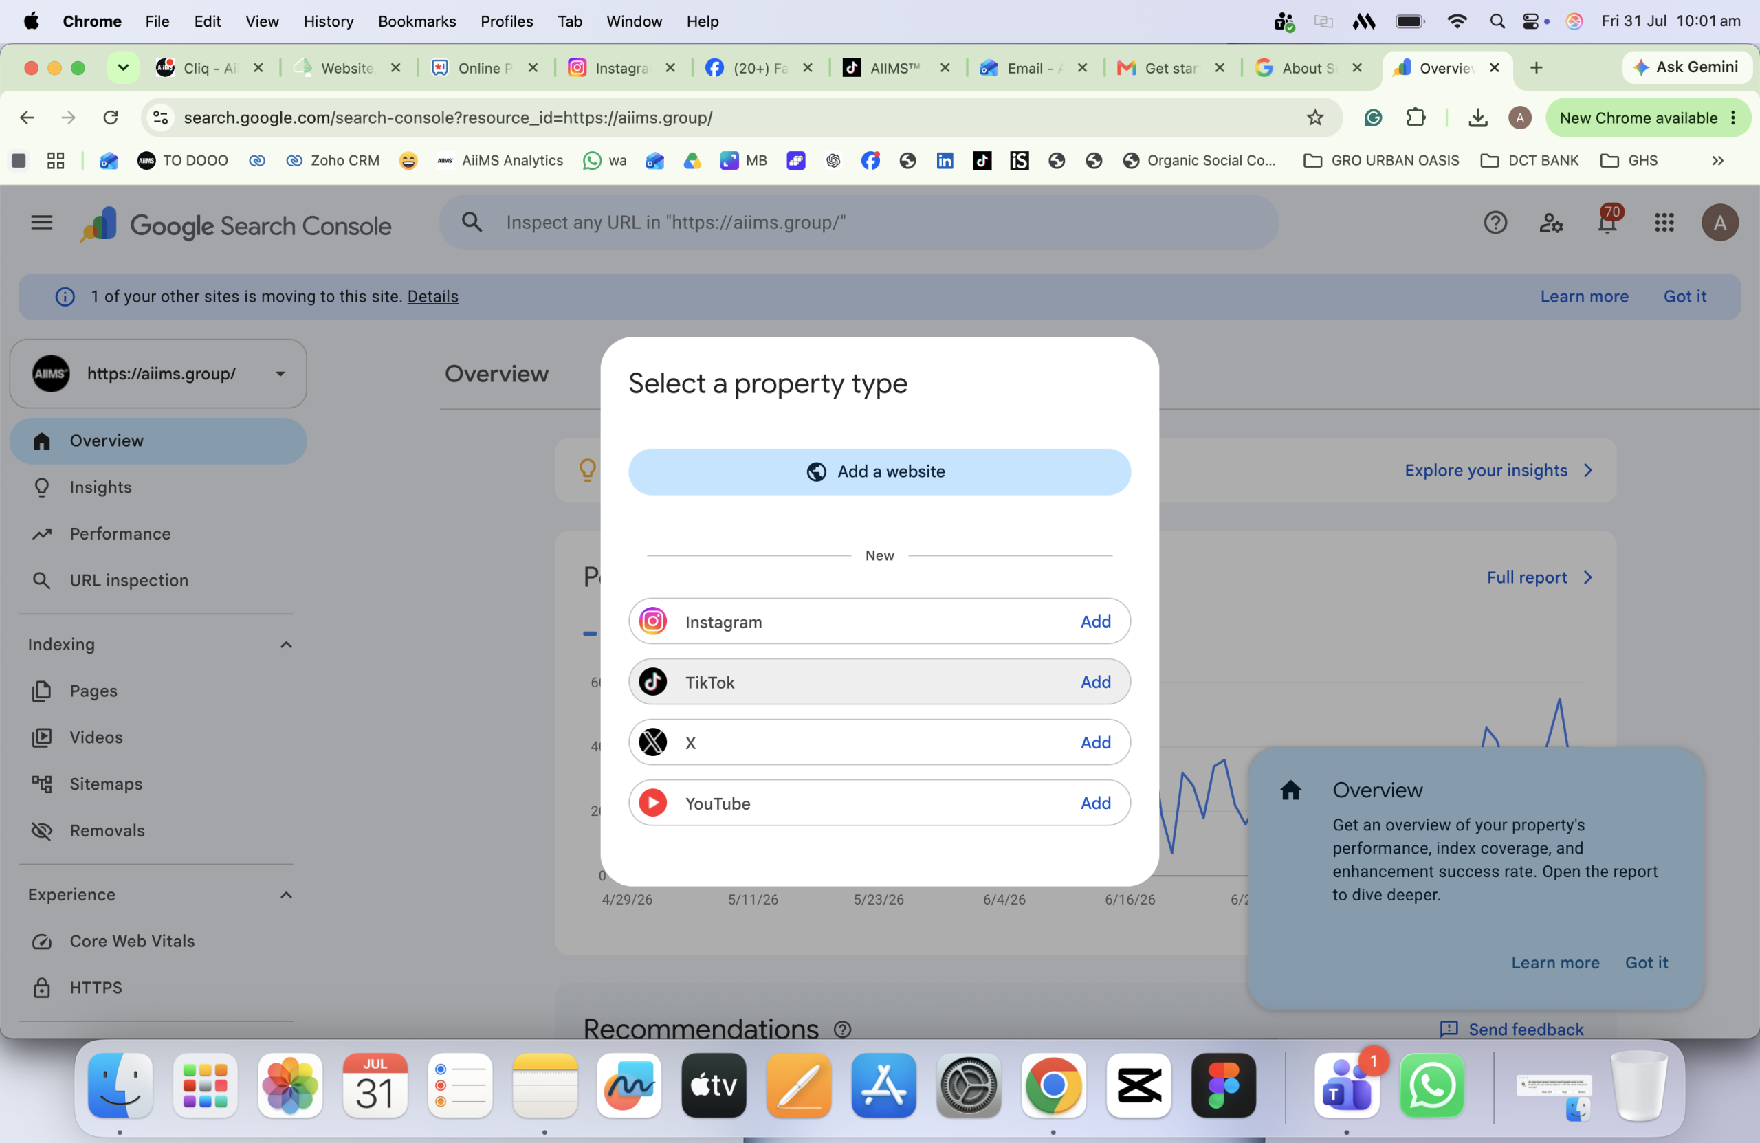Open the Zoho CRM bookmark
This screenshot has height=1143, width=1760.
(333, 160)
